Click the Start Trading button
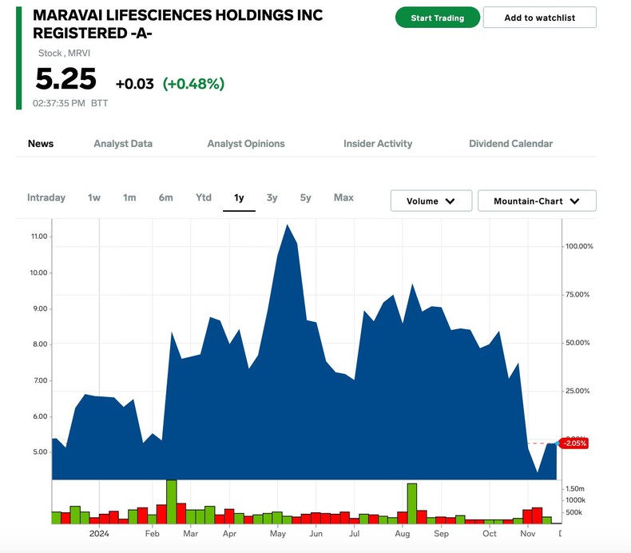 tap(437, 18)
